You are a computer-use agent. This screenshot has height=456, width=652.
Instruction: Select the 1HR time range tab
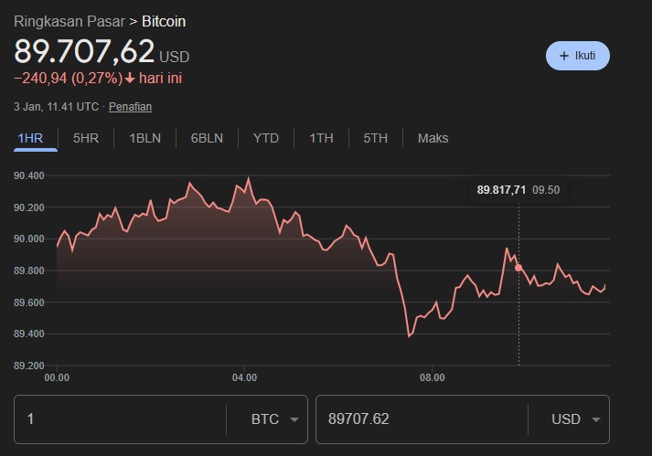pyautogui.click(x=30, y=138)
